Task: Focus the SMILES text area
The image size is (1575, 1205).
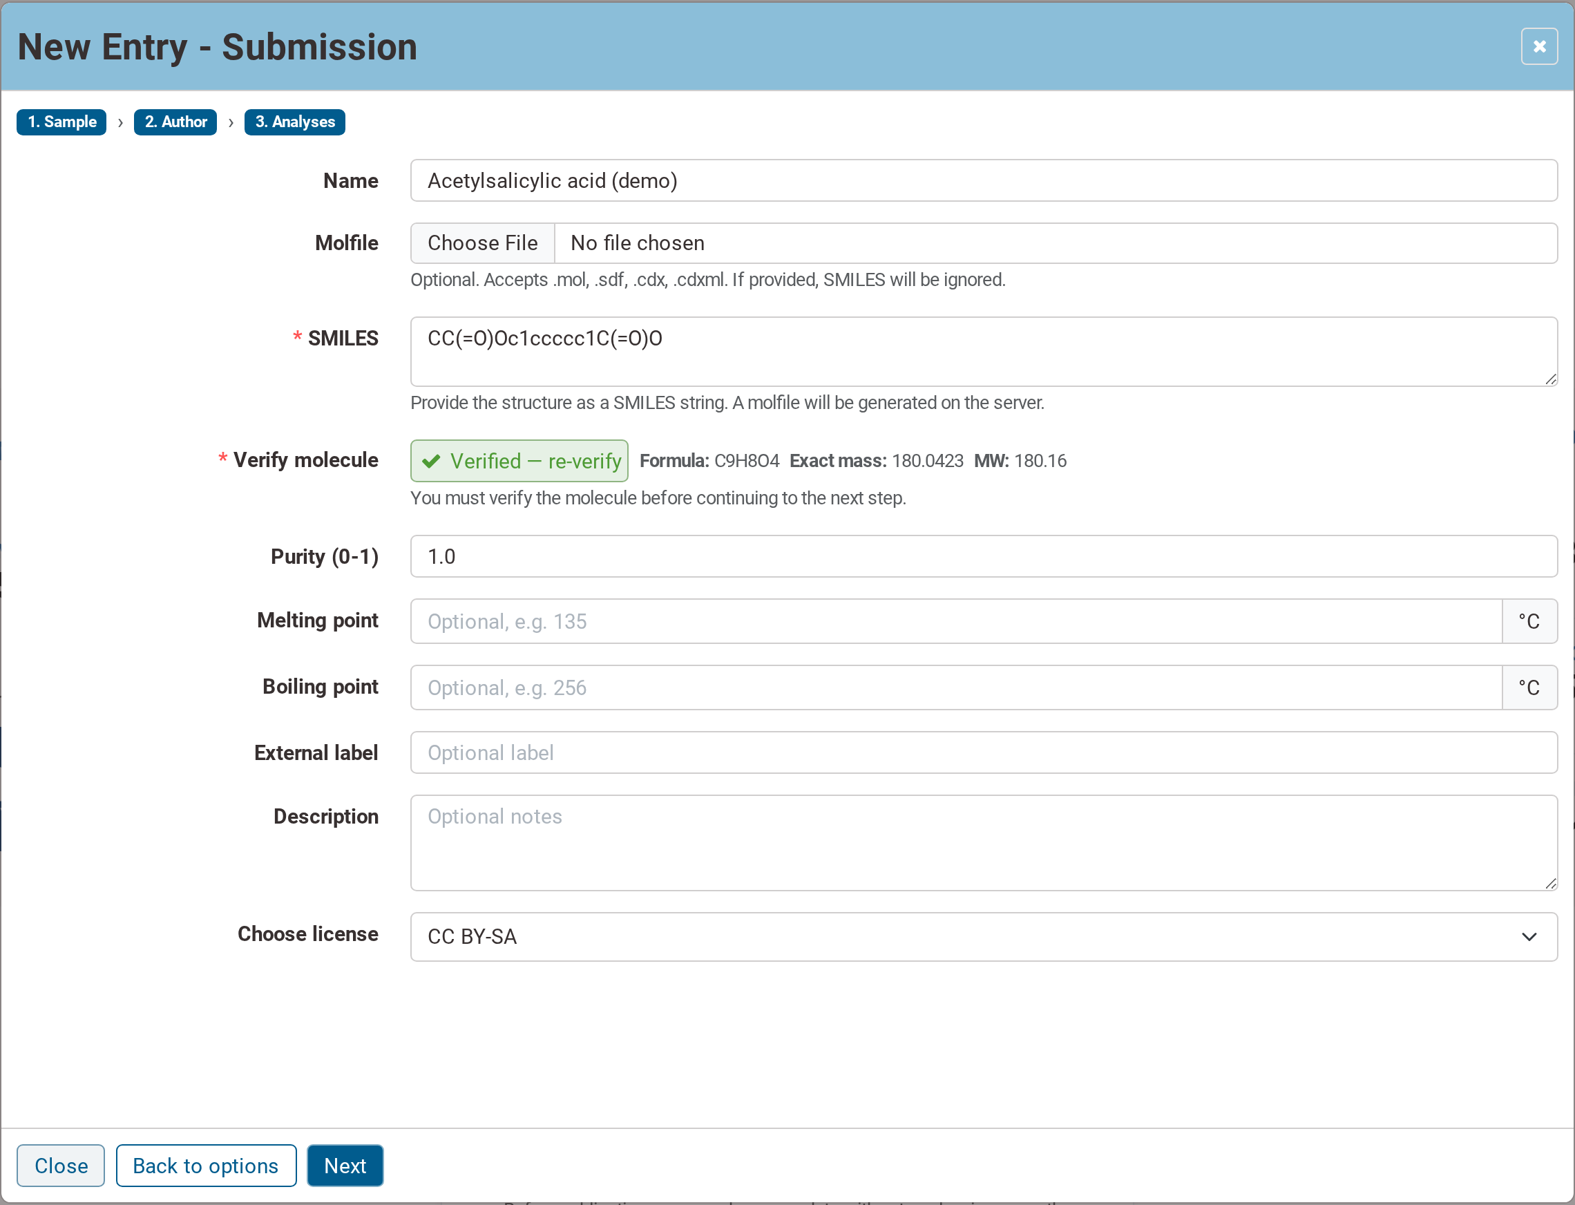Action: [983, 352]
